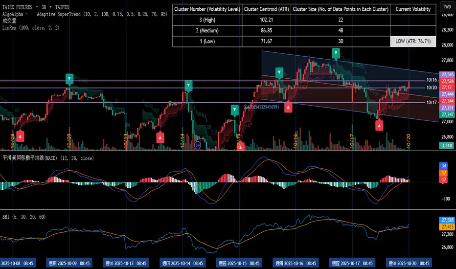This screenshot has height=269, width=456.
Task: Click the 2025-10-20 08:45 time label
Action: pyautogui.click(x=409, y=263)
